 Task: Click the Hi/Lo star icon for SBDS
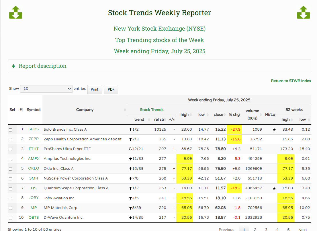(x=274, y=130)
